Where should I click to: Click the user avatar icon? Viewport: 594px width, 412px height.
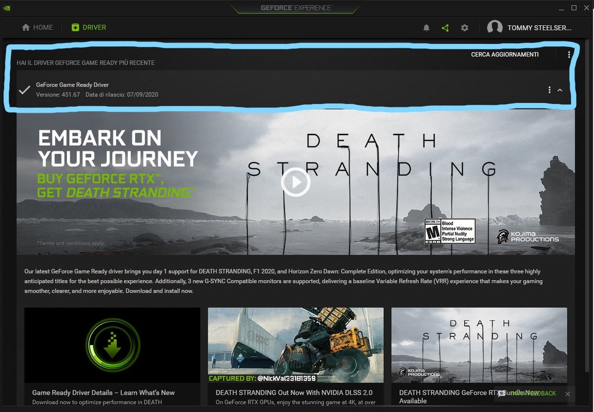coord(495,28)
